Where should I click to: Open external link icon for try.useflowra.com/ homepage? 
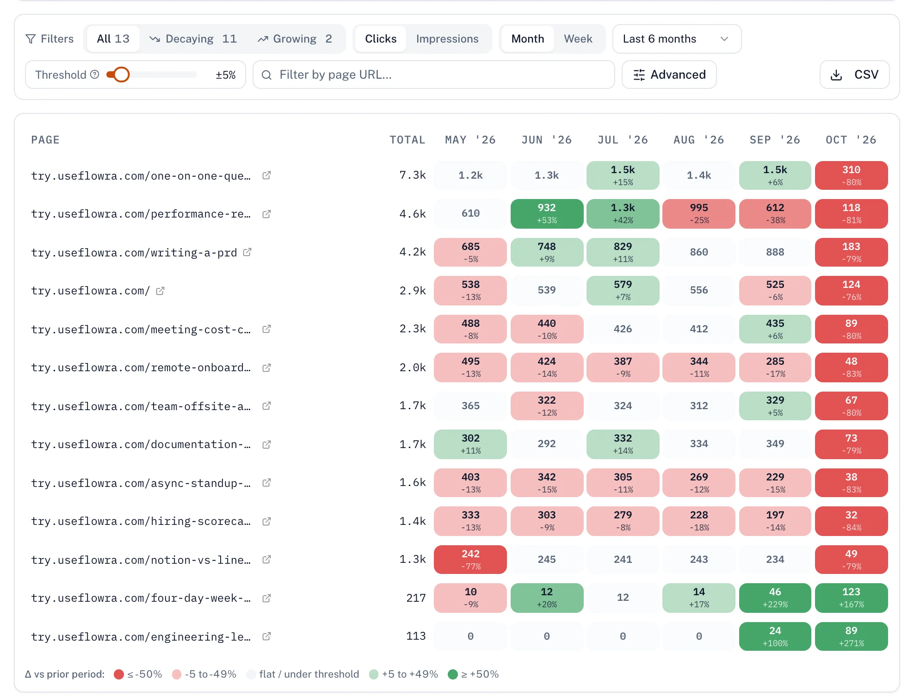point(160,291)
